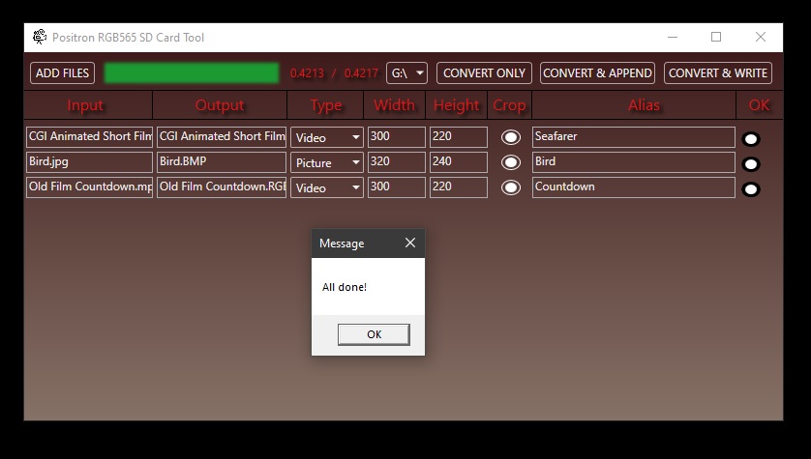This screenshot has width=811, height=459.
Task: Click CONVERT & APPEND button
Action: click(x=597, y=73)
